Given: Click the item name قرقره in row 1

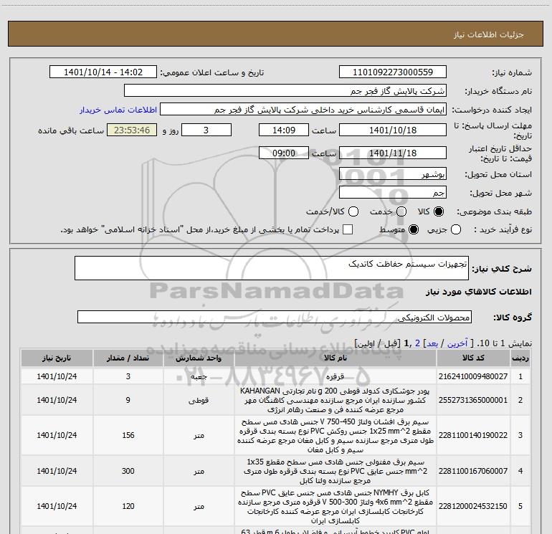Looking at the screenshot, I should (x=336, y=376).
